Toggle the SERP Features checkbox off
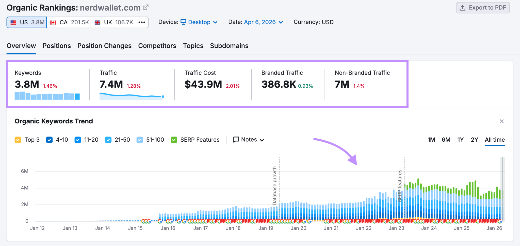520x246 pixels. pyautogui.click(x=174, y=140)
